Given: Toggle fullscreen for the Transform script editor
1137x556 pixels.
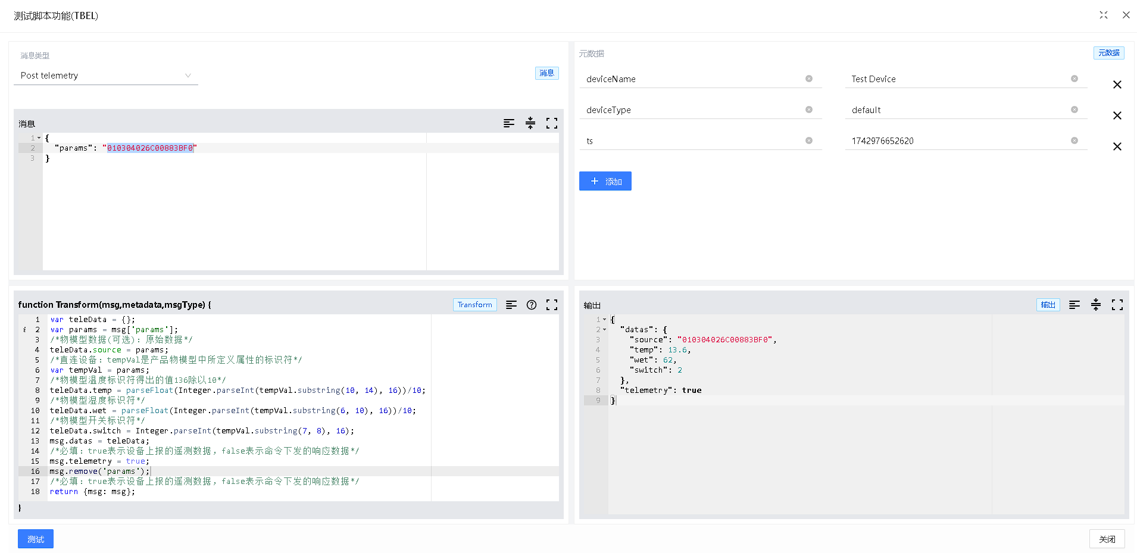Looking at the screenshot, I should 551,305.
